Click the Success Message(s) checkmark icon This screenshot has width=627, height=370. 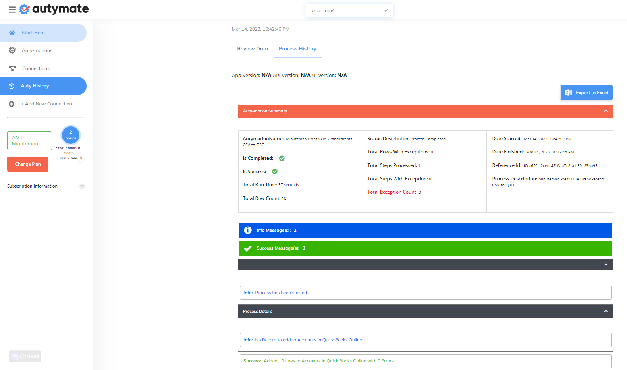[248, 248]
